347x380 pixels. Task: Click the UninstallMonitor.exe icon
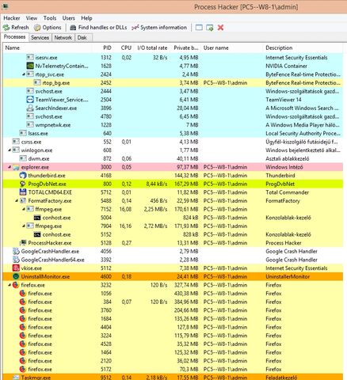pos(16,276)
